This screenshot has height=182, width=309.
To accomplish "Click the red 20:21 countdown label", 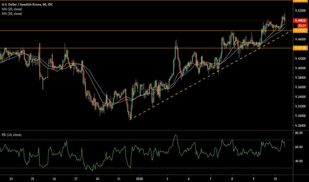I will click(301, 25).
